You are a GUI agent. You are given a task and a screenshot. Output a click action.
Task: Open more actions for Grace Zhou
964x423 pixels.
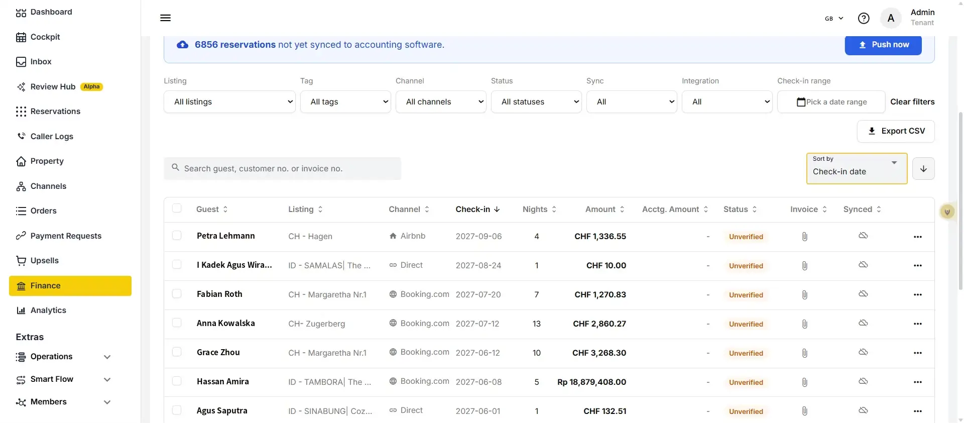(x=918, y=353)
